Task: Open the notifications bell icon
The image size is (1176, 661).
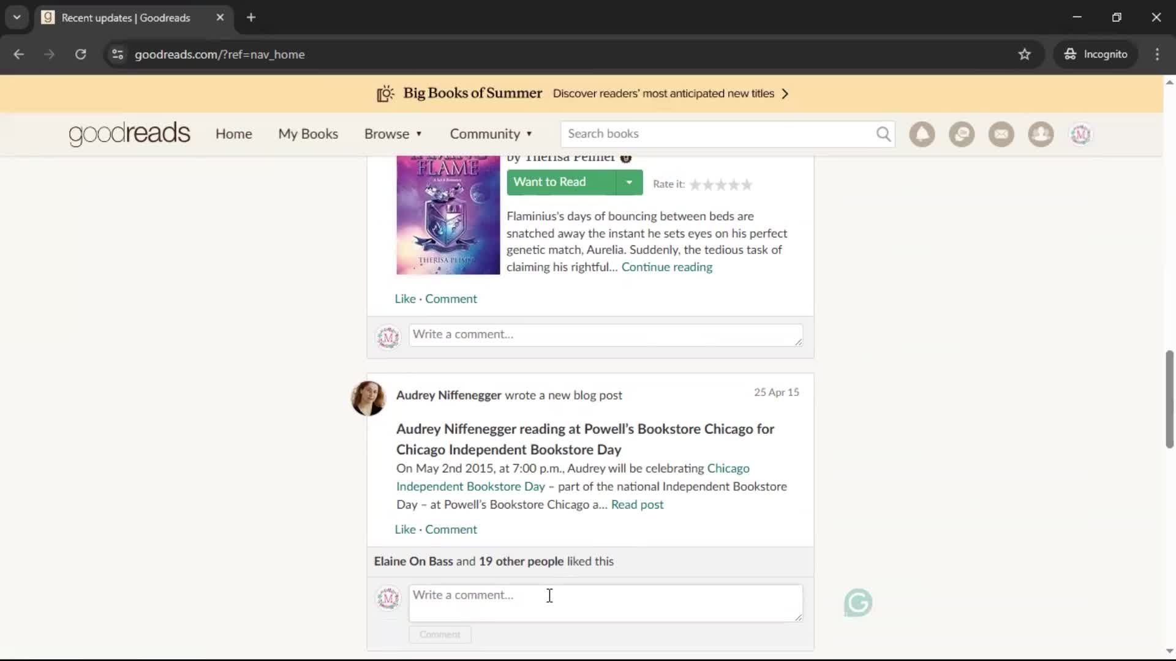Action: pos(922,134)
